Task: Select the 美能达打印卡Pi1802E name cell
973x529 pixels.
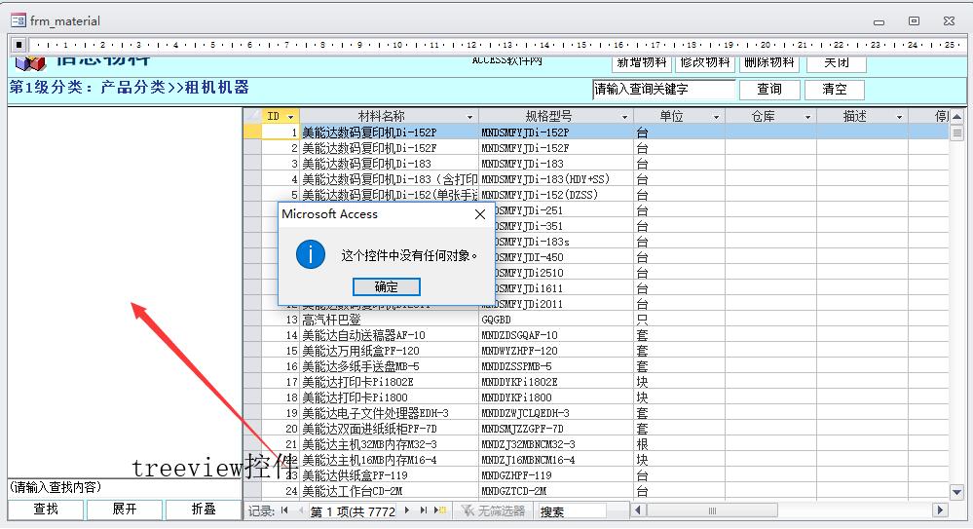Action: point(390,382)
